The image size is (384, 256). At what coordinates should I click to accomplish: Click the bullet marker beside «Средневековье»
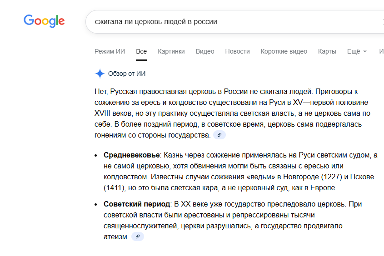click(96, 156)
